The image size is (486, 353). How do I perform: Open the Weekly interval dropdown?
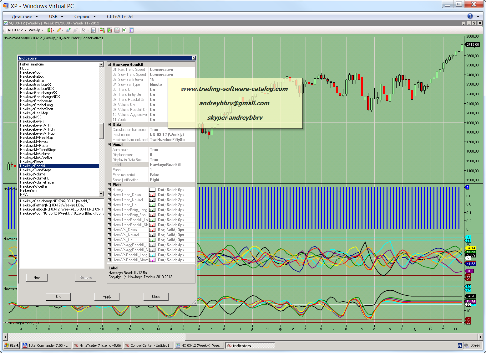[36, 30]
